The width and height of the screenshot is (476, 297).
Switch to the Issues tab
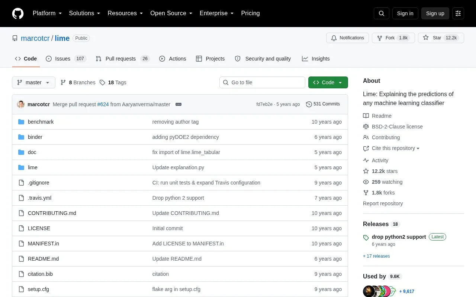66,59
